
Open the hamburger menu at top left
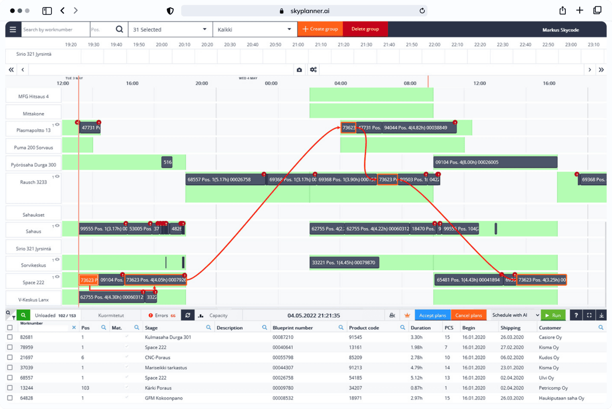coord(13,29)
